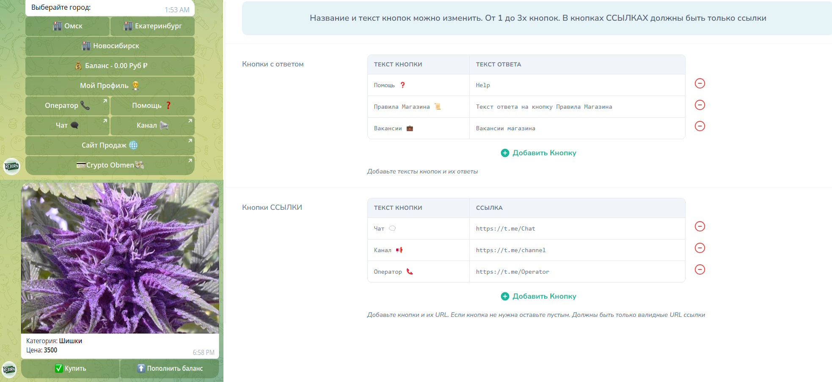Open the Сайт Продаж link button
The image size is (832, 382).
coord(110,145)
